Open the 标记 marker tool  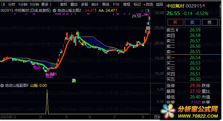pos(137,5)
